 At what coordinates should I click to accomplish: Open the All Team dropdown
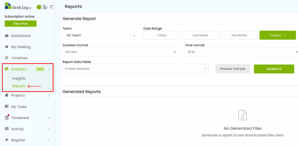pos(100,35)
